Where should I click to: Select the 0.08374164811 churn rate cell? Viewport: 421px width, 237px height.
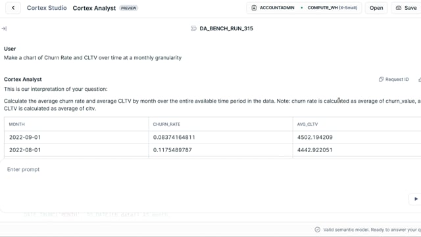pyautogui.click(x=221, y=138)
